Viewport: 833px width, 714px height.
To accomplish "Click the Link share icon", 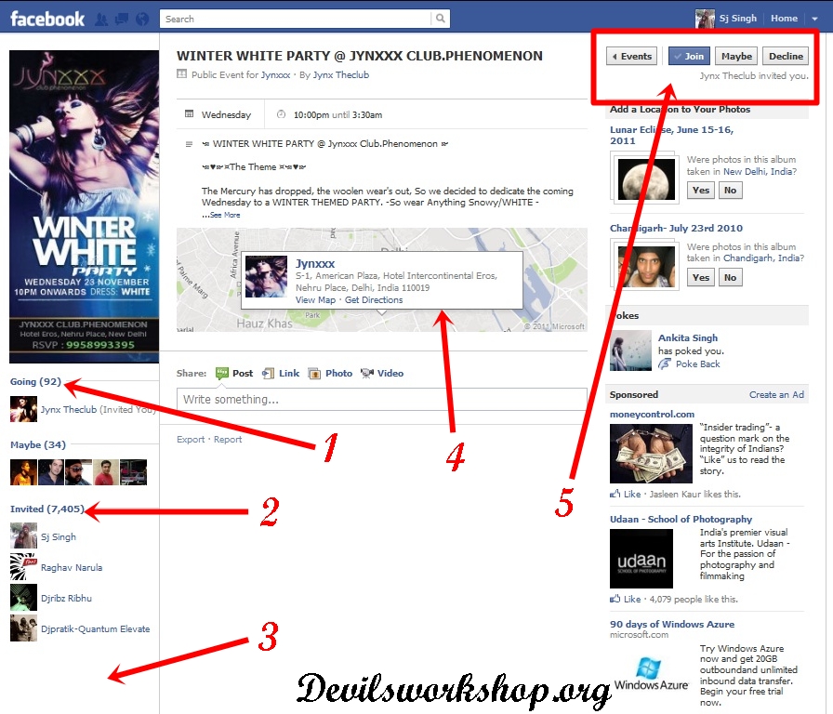I will (269, 374).
